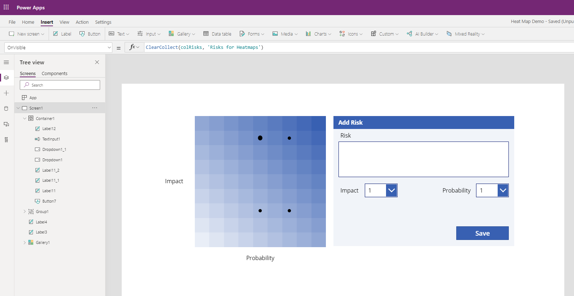Close the Tree view panel
574x296 pixels.
97,62
